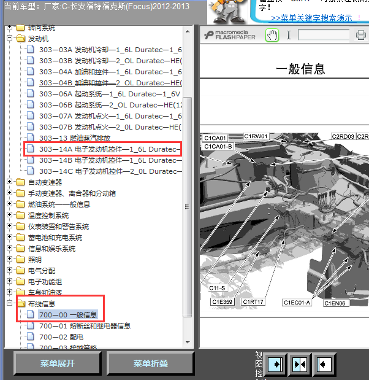Click connector label C1RW01 in diagram
The height and width of the screenshot is (380, 369).
point(256,136)
